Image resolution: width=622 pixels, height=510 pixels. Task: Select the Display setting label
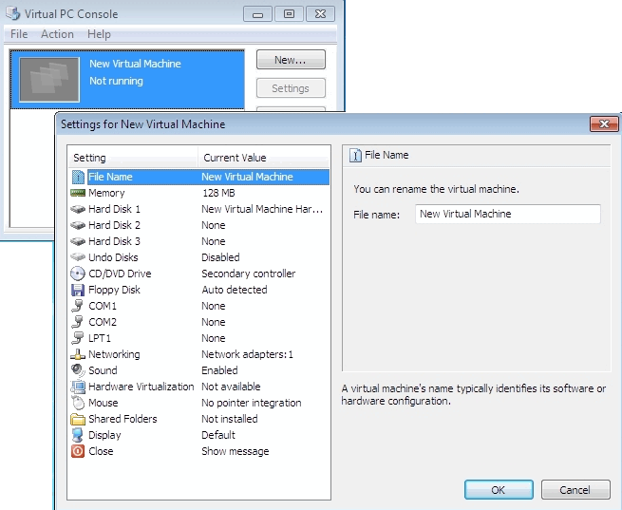(104, 435)
